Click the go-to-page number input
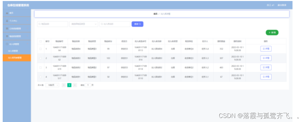 coord(88,85)
